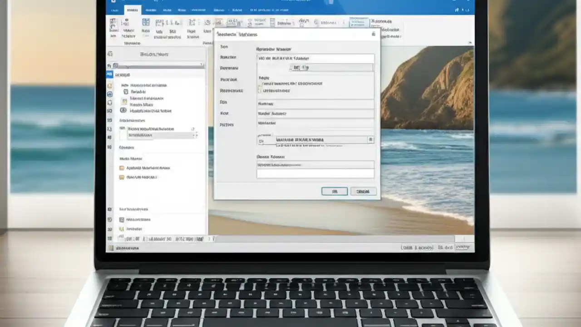Switch to the Home ribbon tab
Viewport: 581px width, 327px height.
pos(132,10)
